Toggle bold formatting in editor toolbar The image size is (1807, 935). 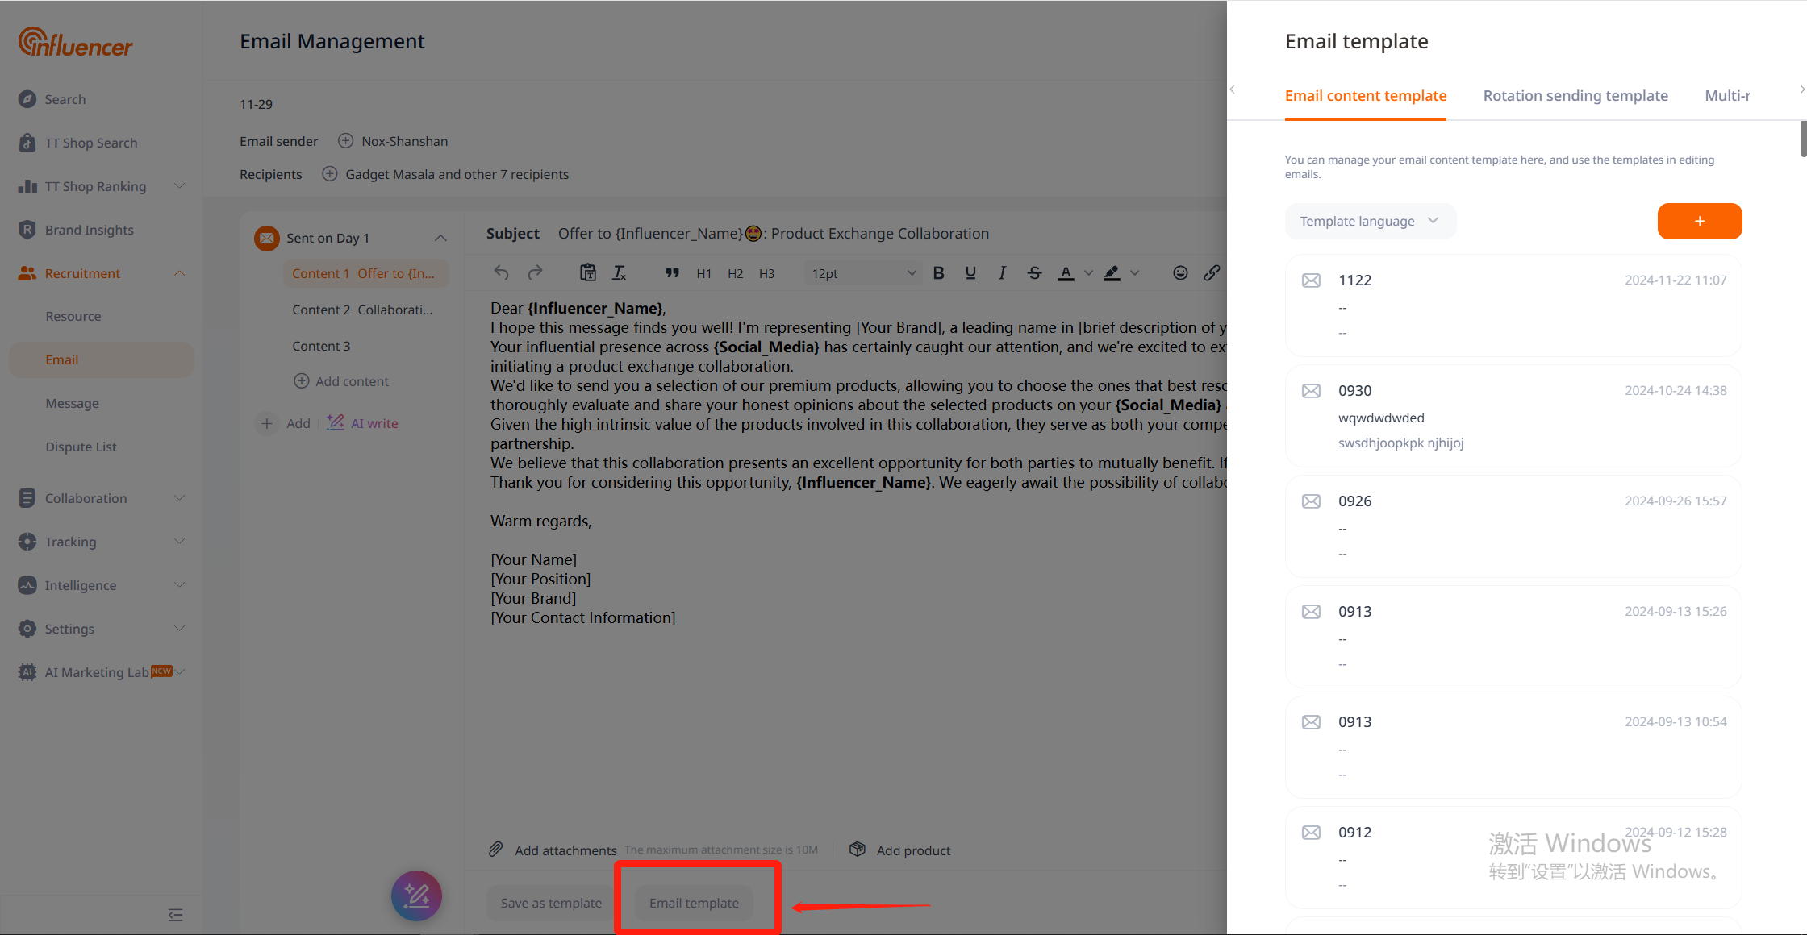[x=938, y=273]
